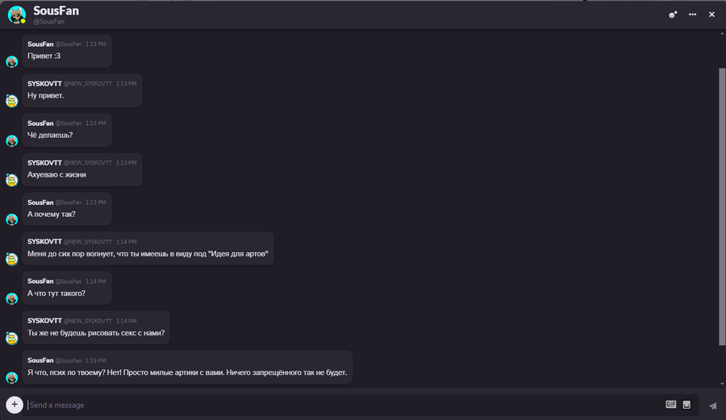Click the 1:15 PM message timestamp
This screenshot has height=420, width=726.
coord(96,360)
